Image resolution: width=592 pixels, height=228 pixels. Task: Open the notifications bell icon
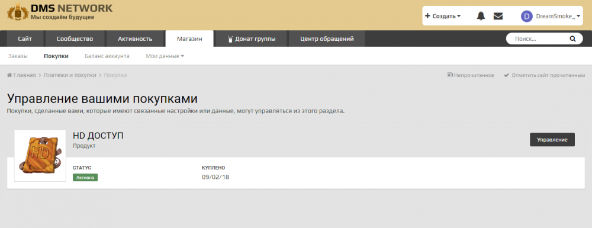[x=481, y=16]
